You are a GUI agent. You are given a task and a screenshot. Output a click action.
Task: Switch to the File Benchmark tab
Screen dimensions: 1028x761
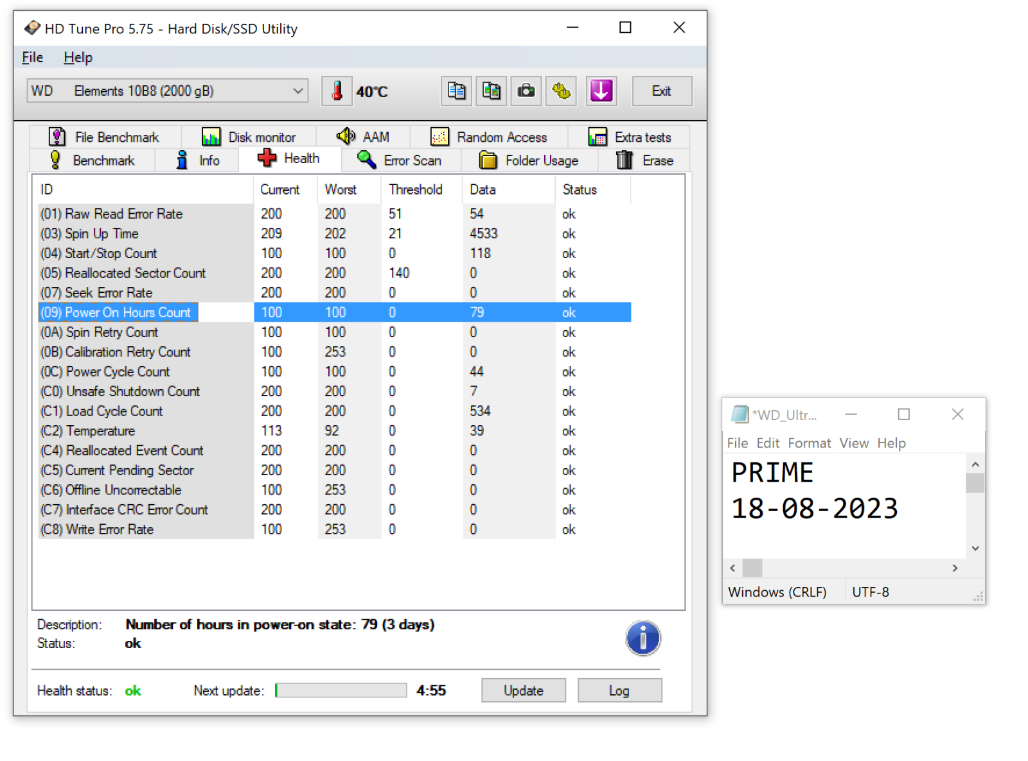105,137
